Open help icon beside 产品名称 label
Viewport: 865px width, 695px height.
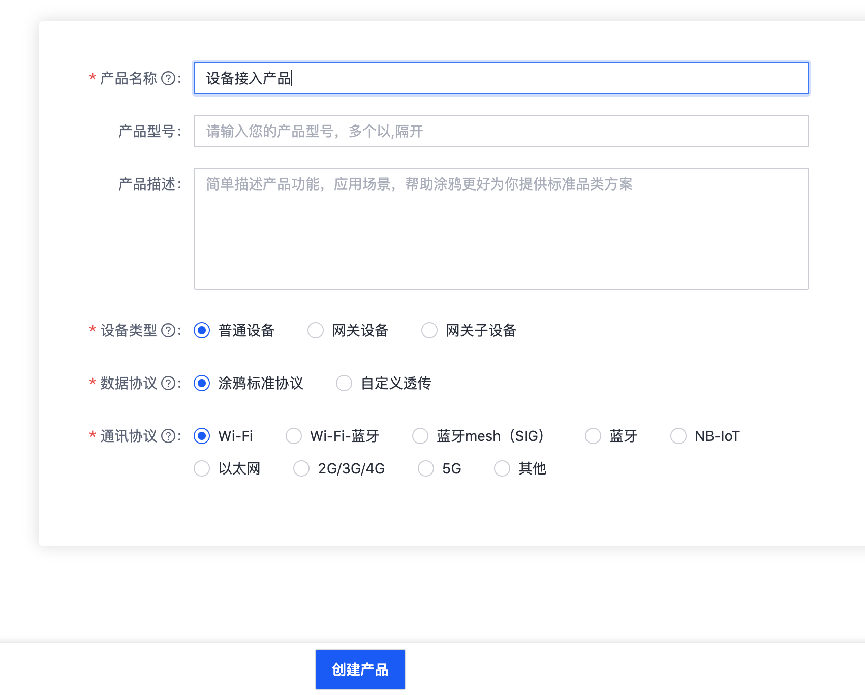168,78
